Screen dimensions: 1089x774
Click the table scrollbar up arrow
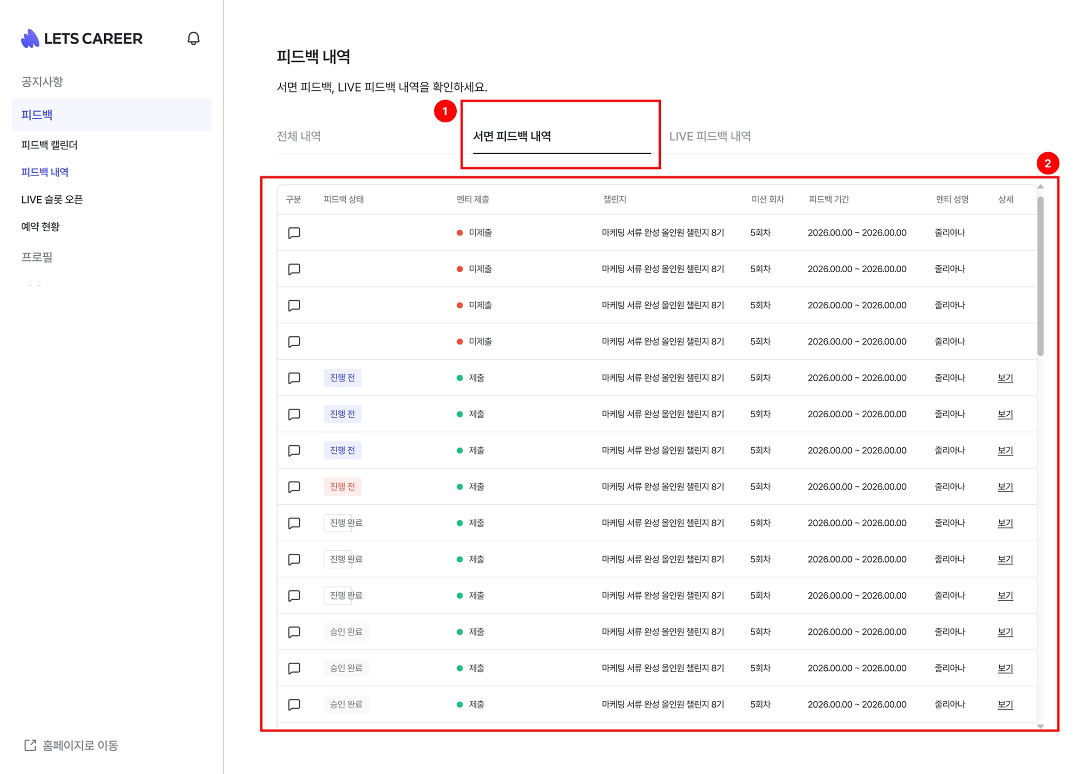pyautogui.click(x=1041, y=187)
